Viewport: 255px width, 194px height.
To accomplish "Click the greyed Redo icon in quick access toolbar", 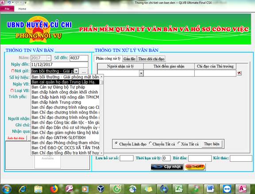I will pos(17,3).
